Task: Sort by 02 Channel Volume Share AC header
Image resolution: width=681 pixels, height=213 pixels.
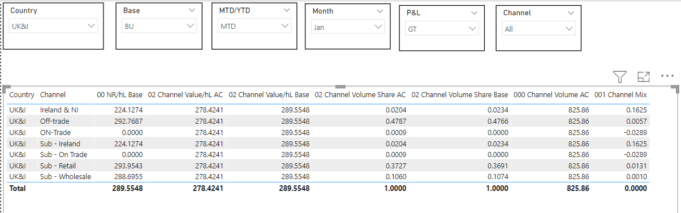Action: click(360, 95)
